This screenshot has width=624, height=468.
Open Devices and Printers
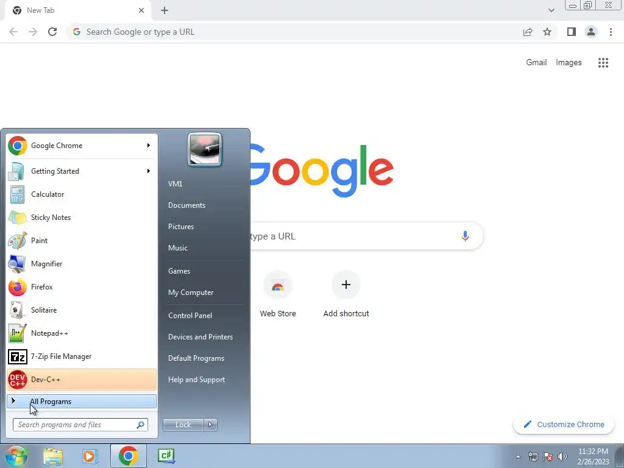pos(200,337)
